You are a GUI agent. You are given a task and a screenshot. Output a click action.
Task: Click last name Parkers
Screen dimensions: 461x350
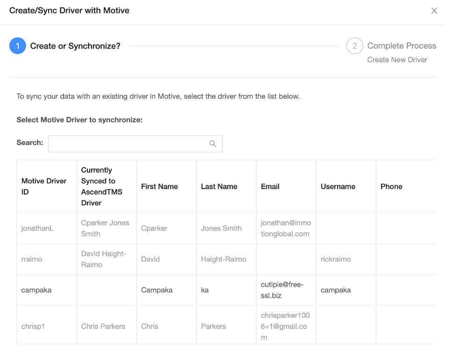(x=214, y=327)
